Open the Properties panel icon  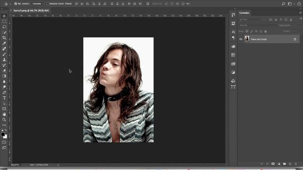pyautogui.click(x=233, y=23)
